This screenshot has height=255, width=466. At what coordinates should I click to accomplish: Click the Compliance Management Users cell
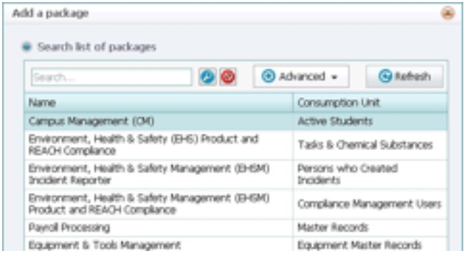tap(370, 204)
